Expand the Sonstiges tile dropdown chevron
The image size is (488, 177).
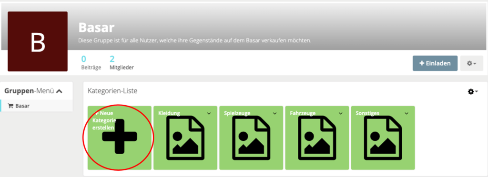(x=407, y=113)
